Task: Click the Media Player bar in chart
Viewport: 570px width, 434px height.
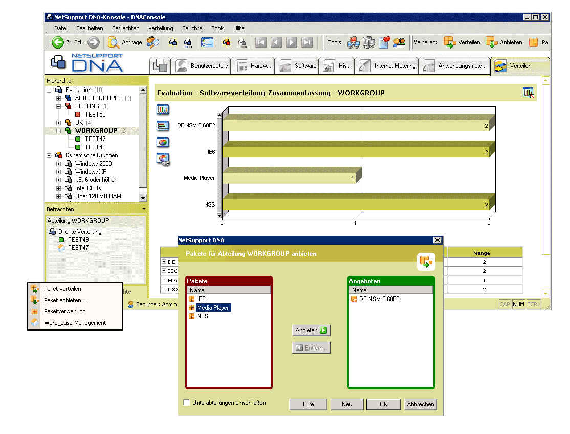Action: (x=292, y=175)
